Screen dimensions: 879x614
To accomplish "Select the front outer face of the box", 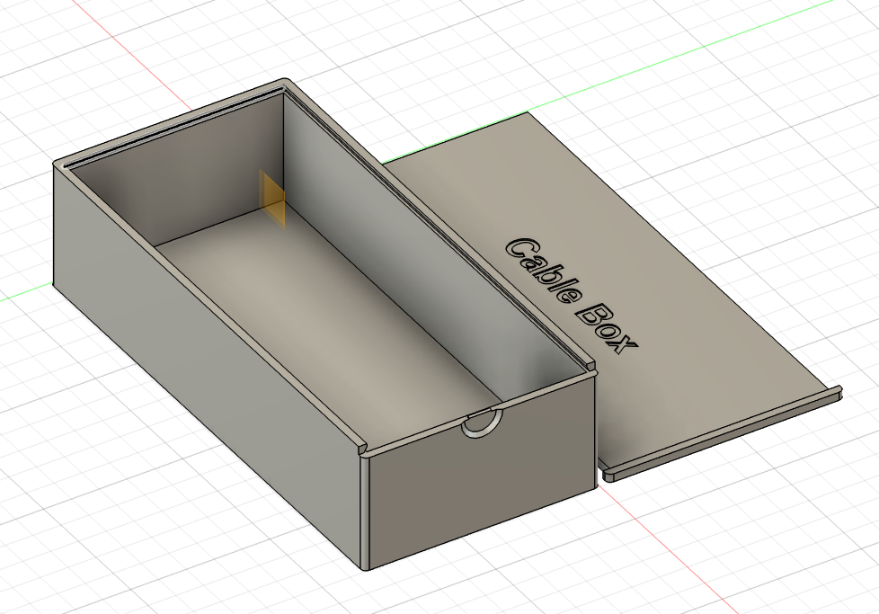I will coord(482,474).
